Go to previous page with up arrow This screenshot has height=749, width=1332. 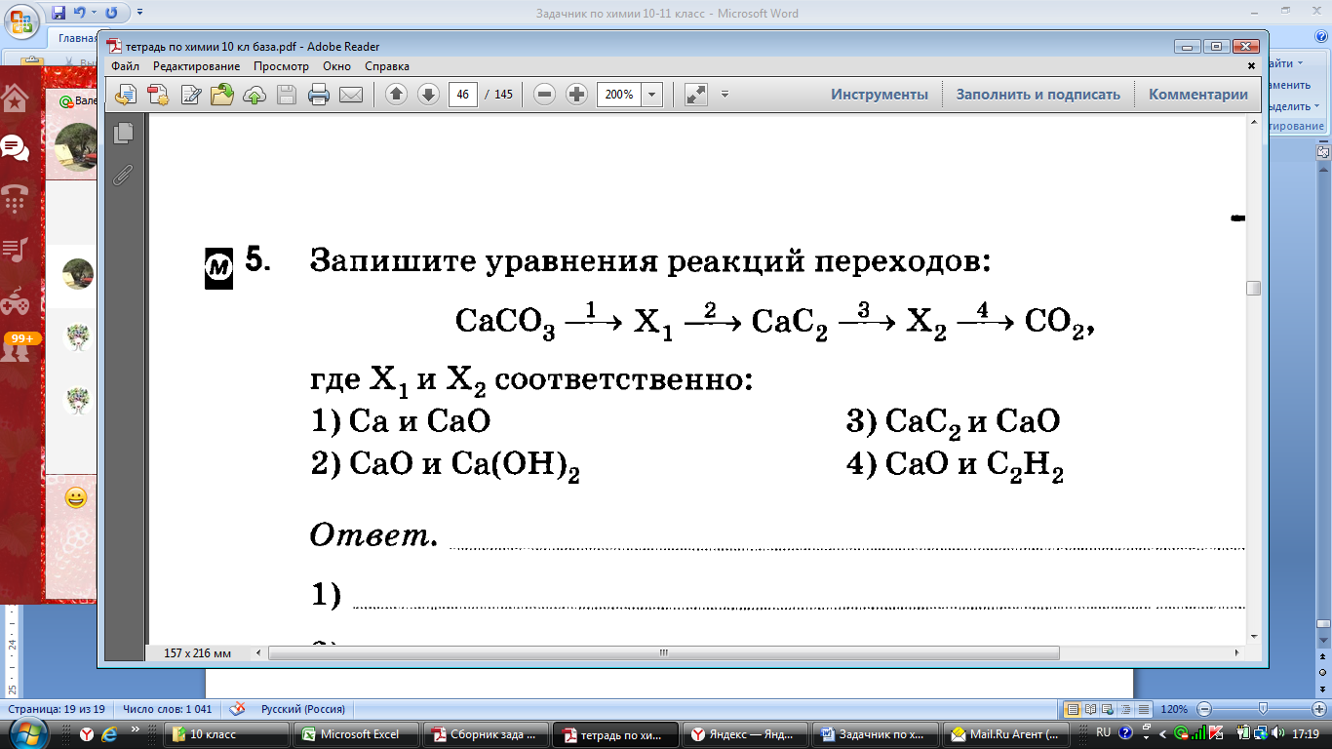pos(396,95)
